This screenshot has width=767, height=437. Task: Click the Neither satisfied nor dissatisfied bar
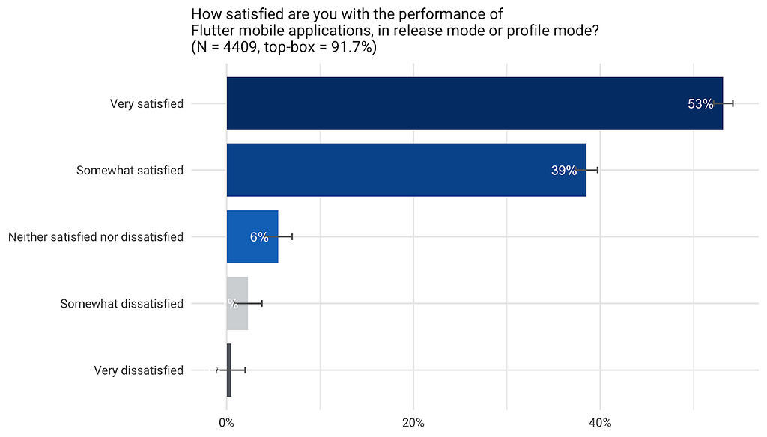252,237
